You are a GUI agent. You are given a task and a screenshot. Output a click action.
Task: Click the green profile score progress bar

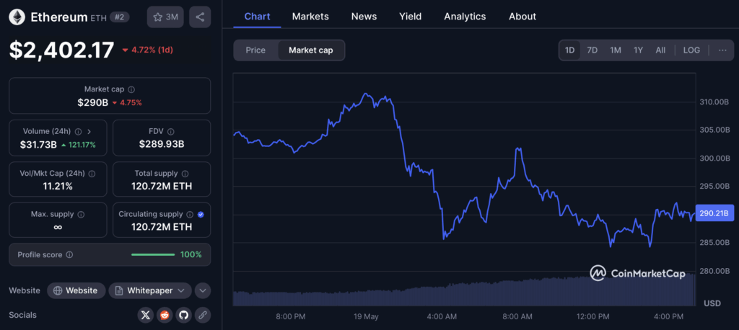tap(153, 254)
